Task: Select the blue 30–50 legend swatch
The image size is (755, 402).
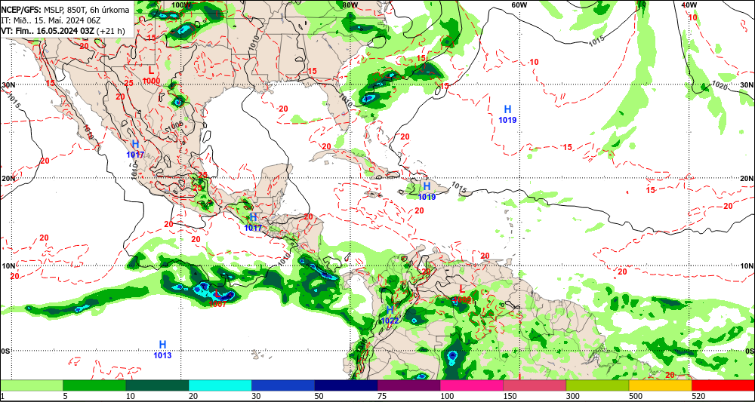Action: [x=282, y=385]
